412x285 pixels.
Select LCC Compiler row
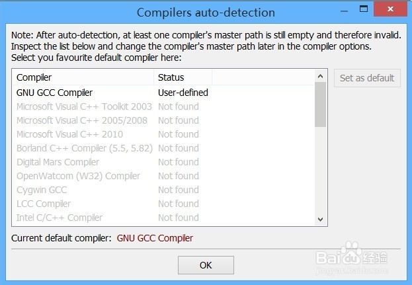(163, 204)
